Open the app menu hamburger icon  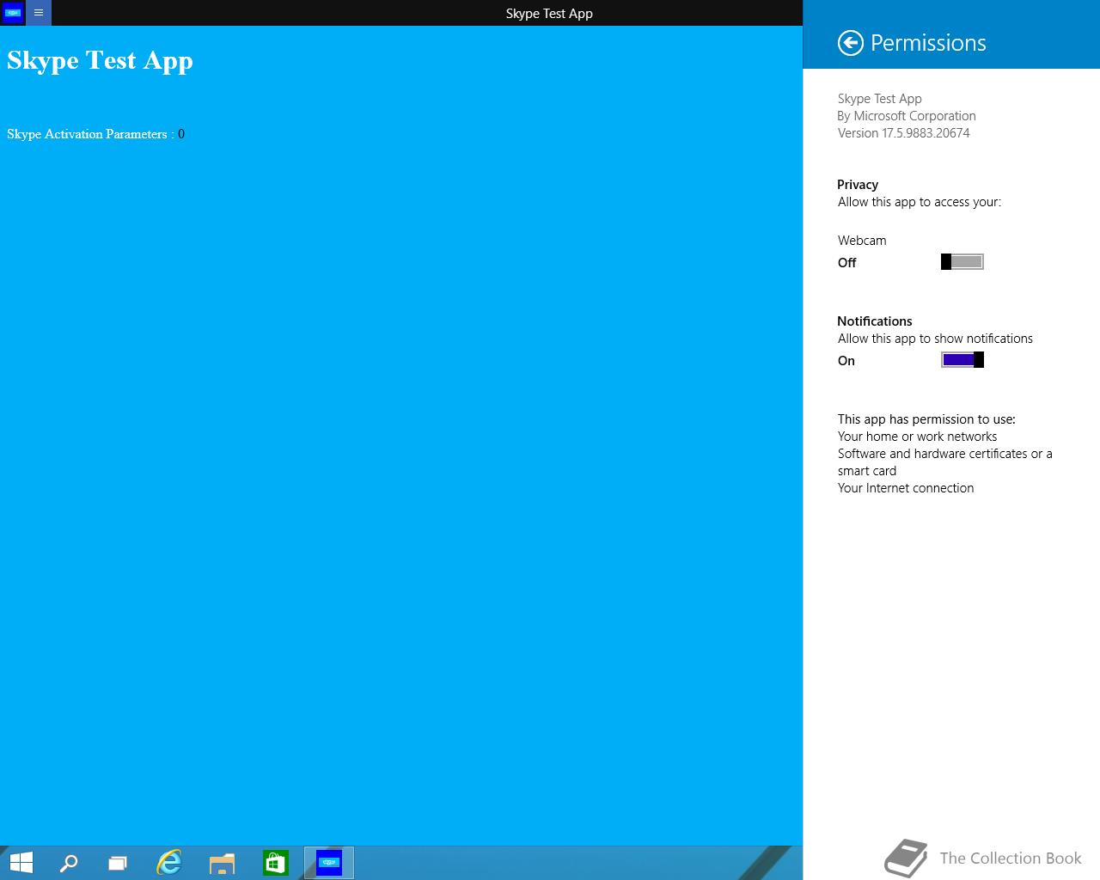click(39, 13)
